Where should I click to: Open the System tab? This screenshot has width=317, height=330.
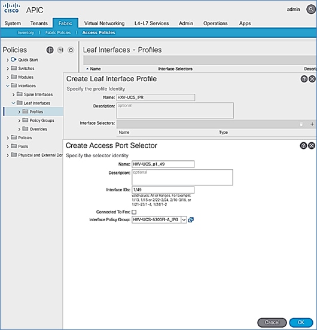pyautogui.click(x=13, y=23)
